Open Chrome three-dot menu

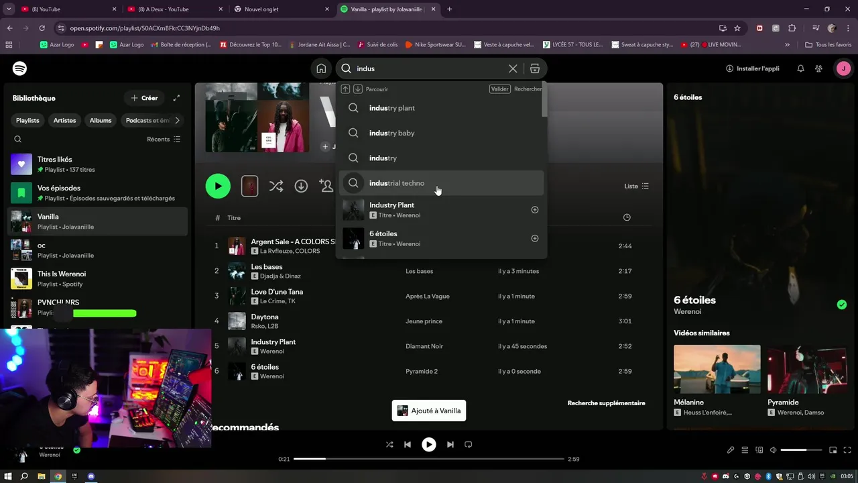click(847, 28)
